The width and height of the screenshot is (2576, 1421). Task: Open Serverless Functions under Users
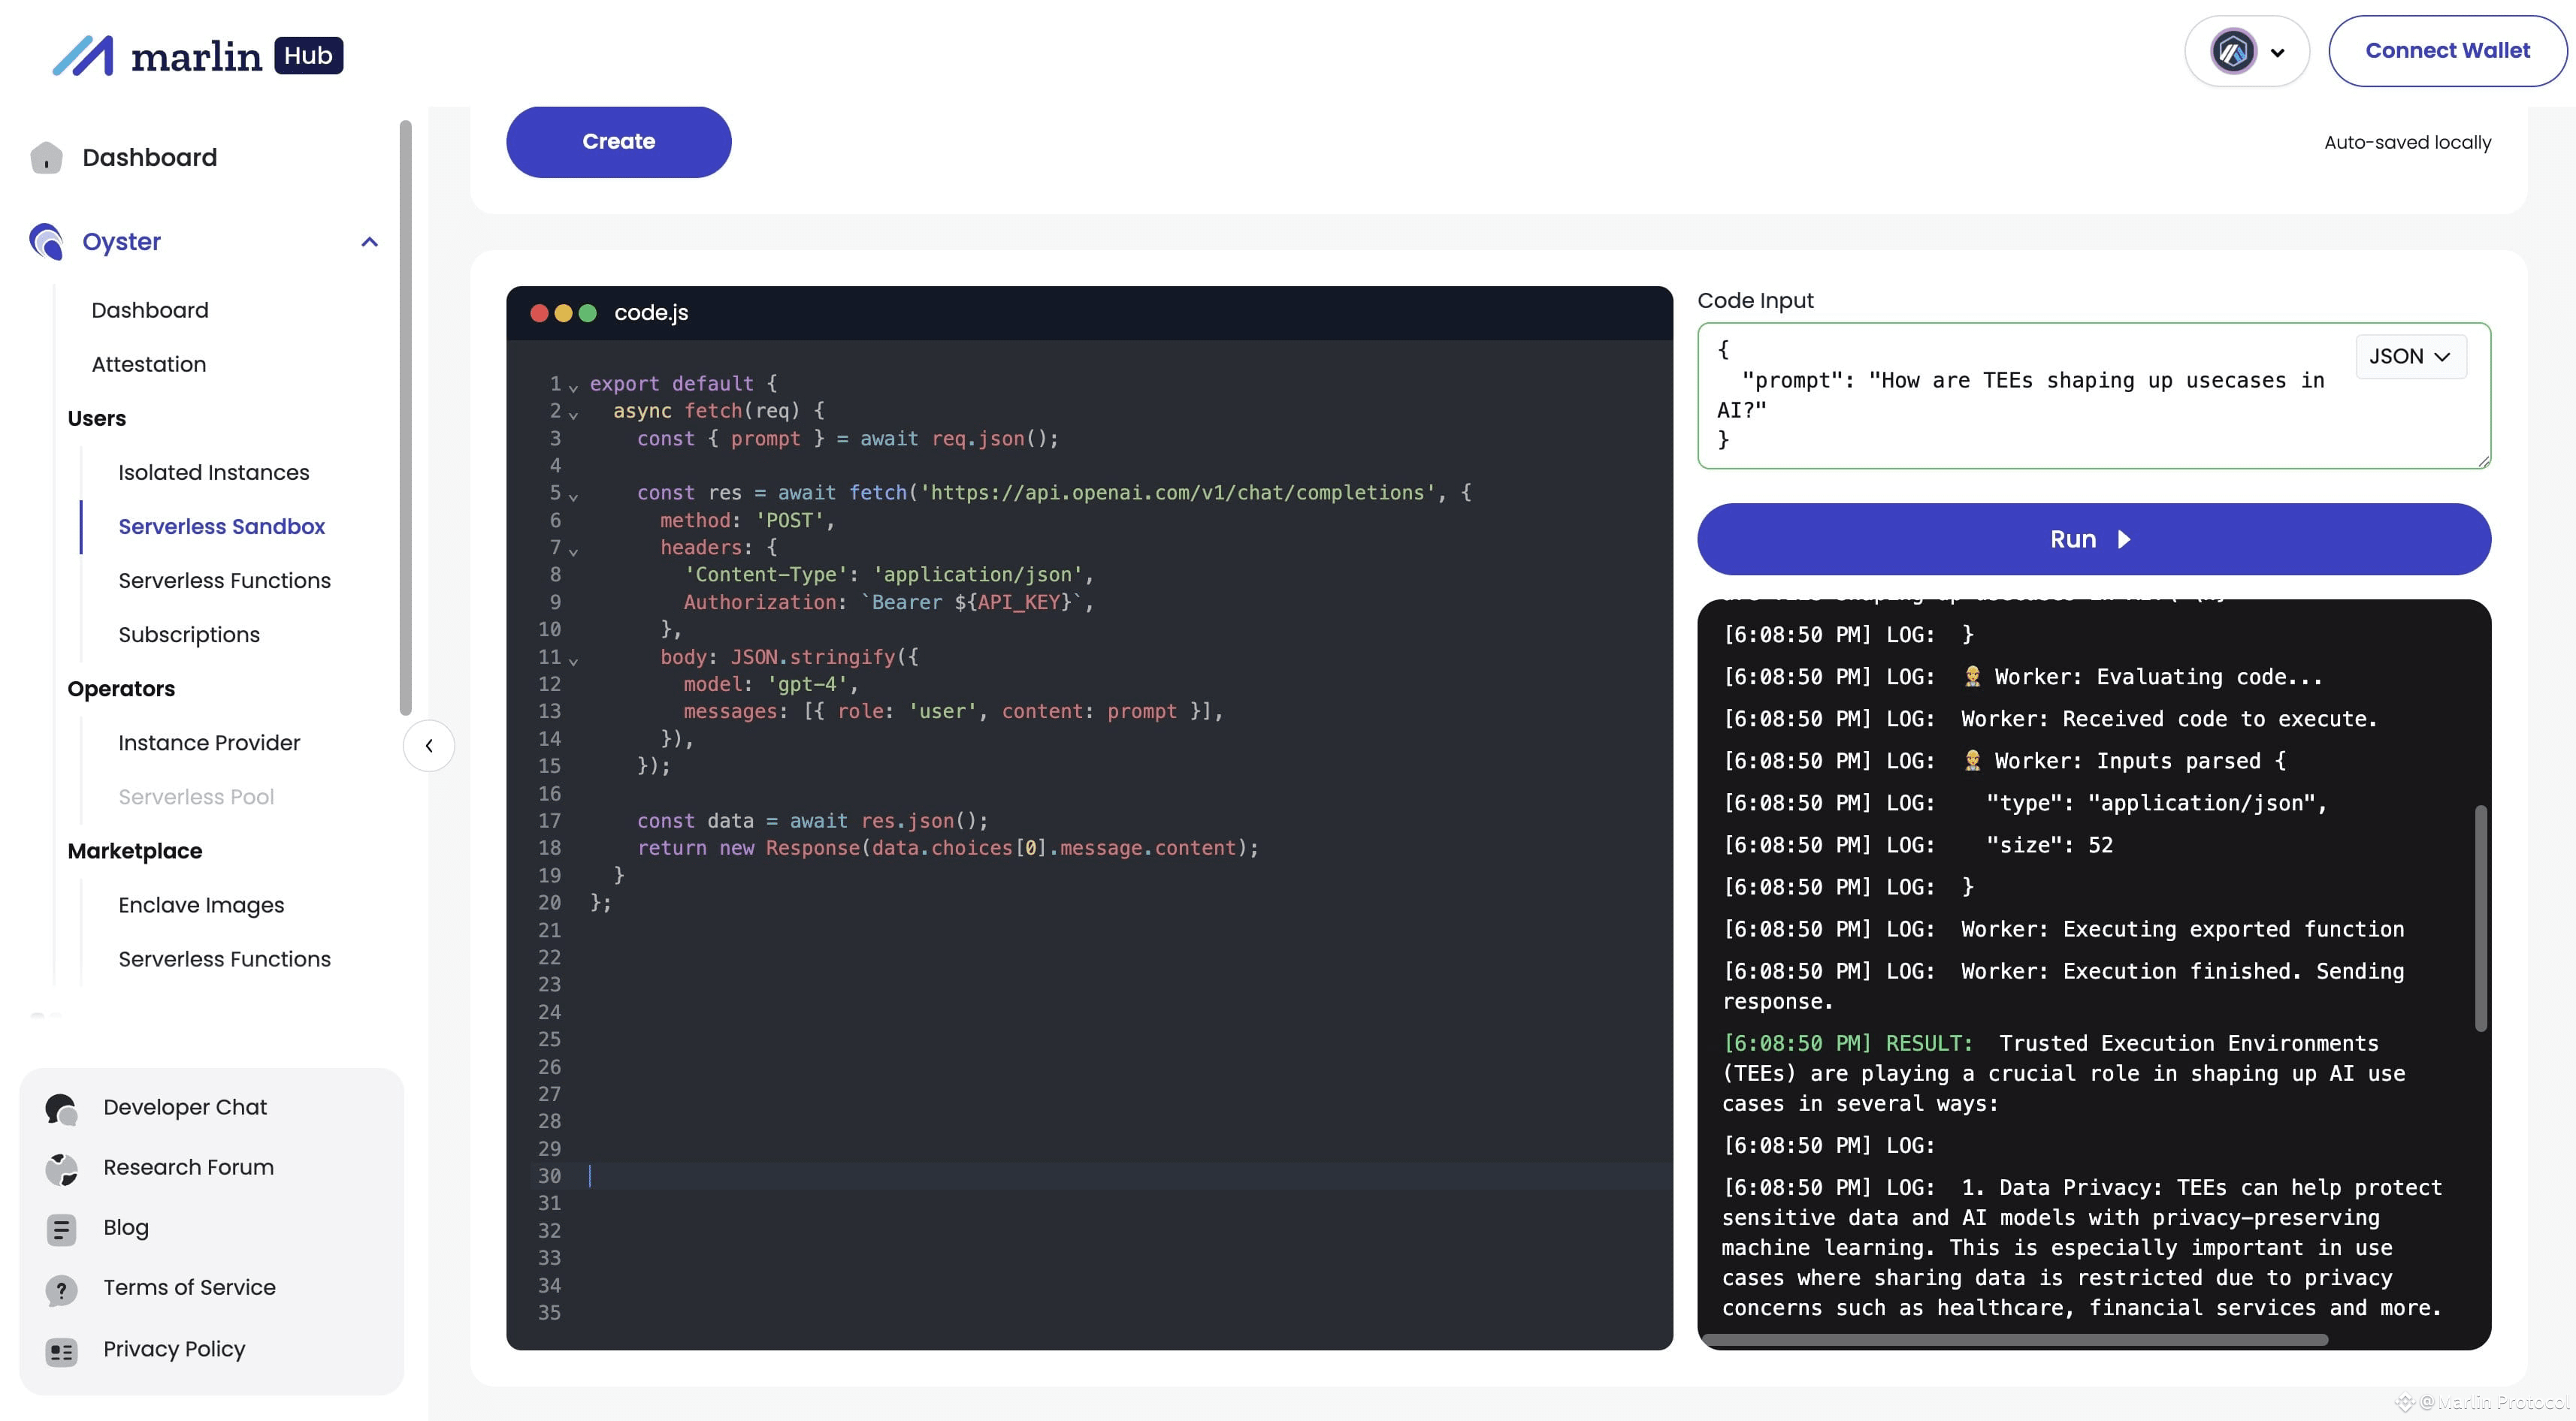tap(224, 581)
